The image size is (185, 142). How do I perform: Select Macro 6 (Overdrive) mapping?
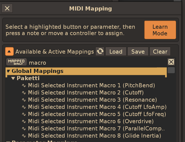click(91, 121)
